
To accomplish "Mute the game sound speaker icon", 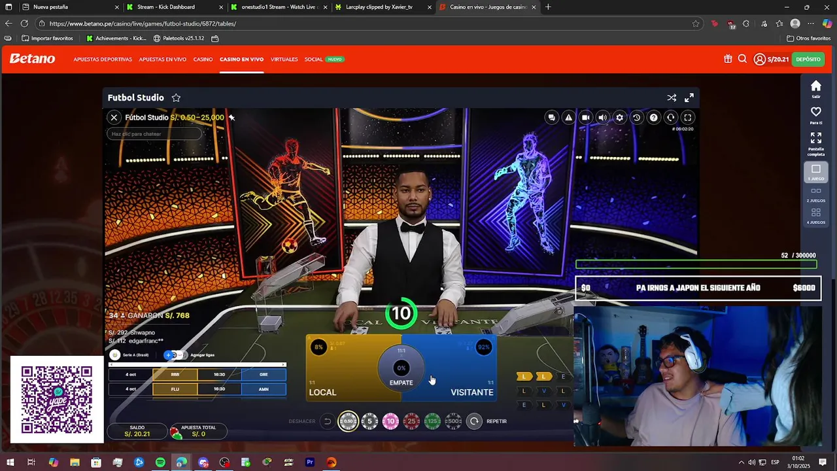I will [x=603, y=118].
